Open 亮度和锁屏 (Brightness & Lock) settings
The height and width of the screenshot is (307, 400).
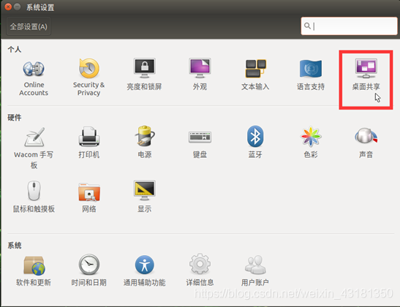pos(144,75)
